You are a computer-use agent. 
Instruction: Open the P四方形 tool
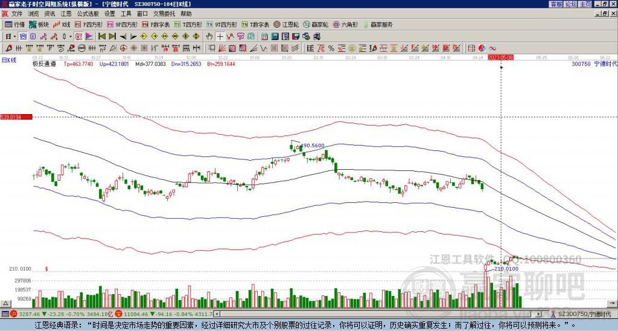[x=89, y=24]
